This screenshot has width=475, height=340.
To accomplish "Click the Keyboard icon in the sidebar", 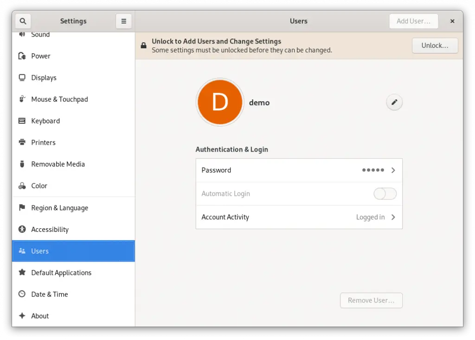I will click(21, 121).
